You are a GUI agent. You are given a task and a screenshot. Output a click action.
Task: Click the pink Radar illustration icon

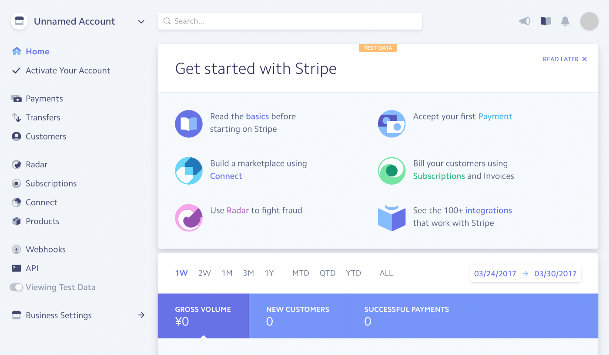click(189, 218)
